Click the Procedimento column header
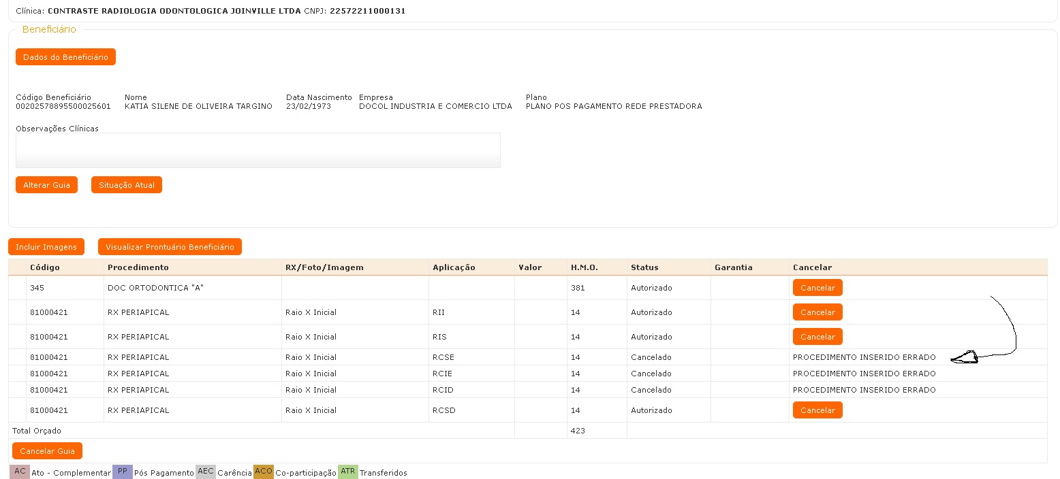 pyautogui.click(x=138, y=267)
